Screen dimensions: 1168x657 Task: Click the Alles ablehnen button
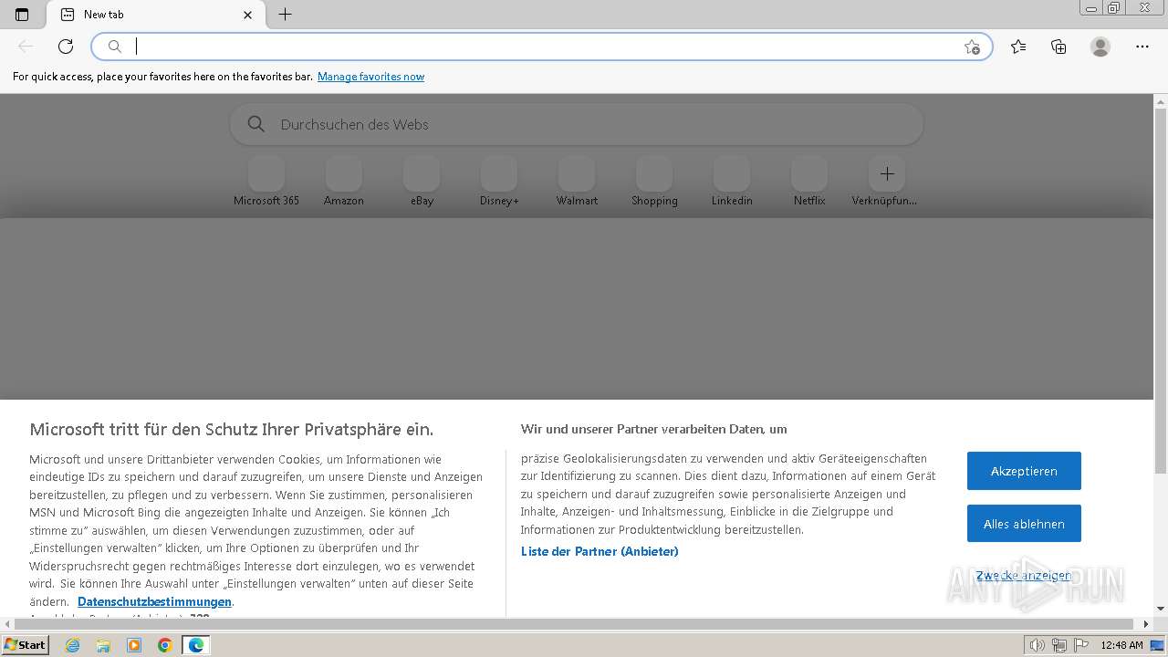click(1024, 524)
